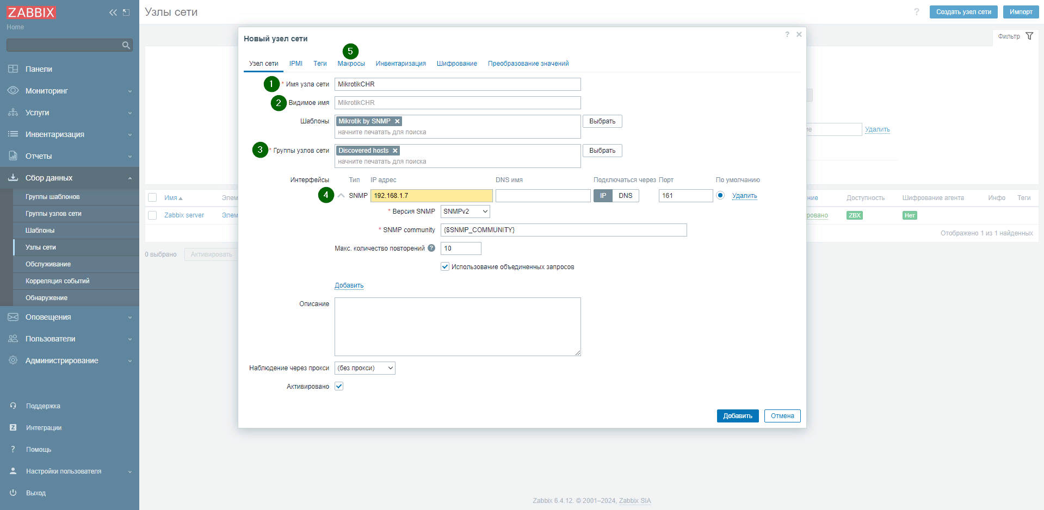Switch to Преобразование значений tab
1044x510 pixels.
pos(528,64)
